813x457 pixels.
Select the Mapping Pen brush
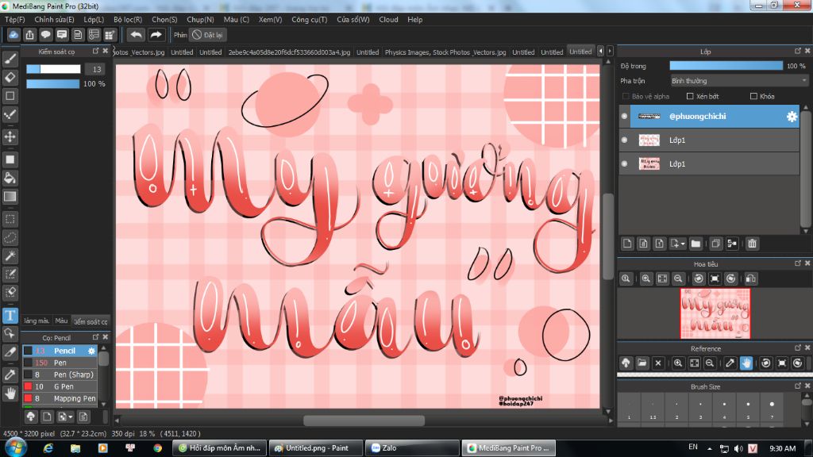[x=60, y=398]
